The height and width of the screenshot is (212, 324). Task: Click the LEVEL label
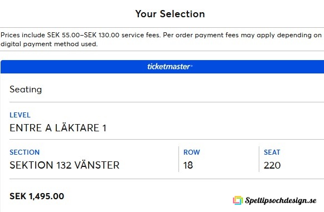(20, 115)
